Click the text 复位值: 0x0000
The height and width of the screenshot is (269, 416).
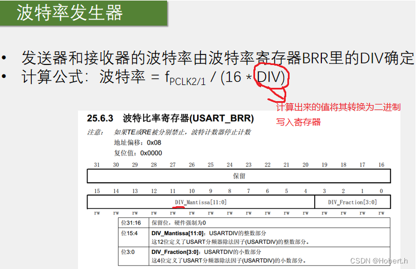coord(138,153)
